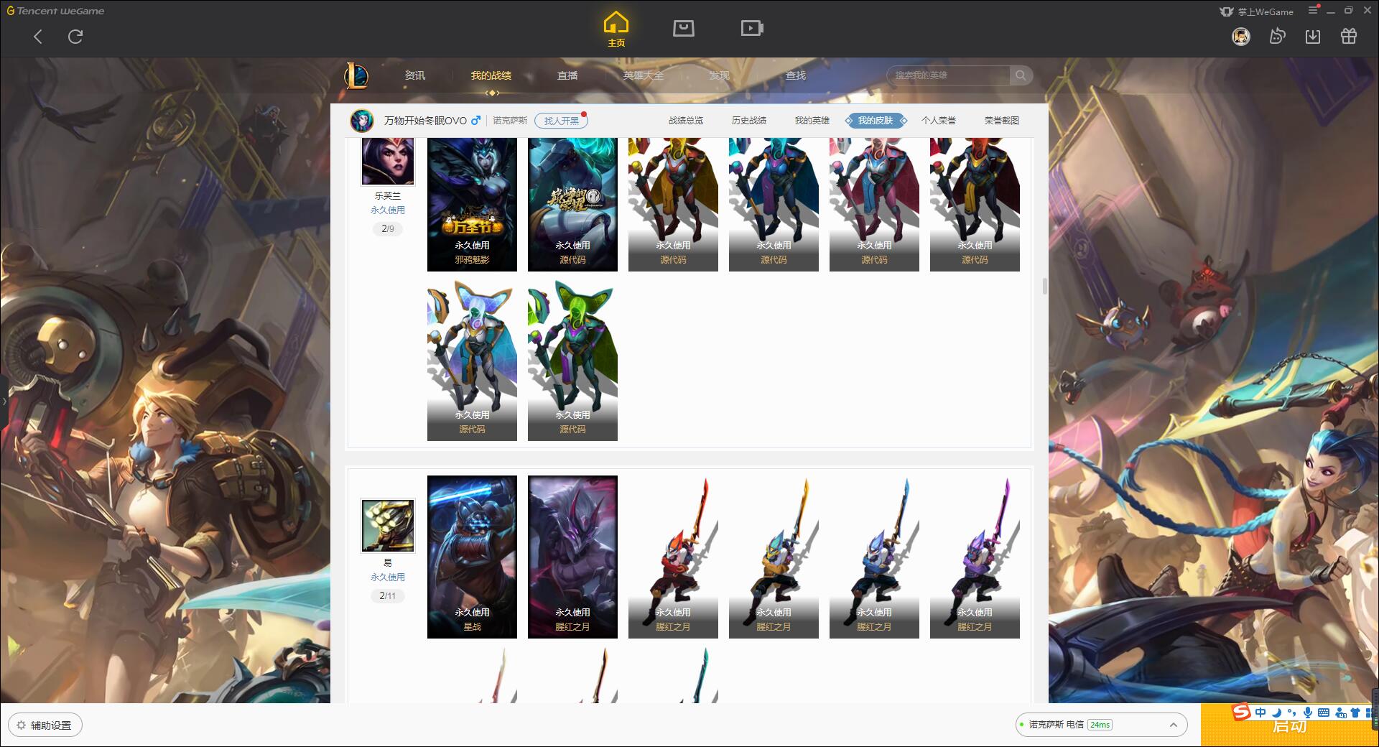Open the 主页 home tab icon
The width and height of the screenshot is (1379, 747).
[x=616, y=29]
